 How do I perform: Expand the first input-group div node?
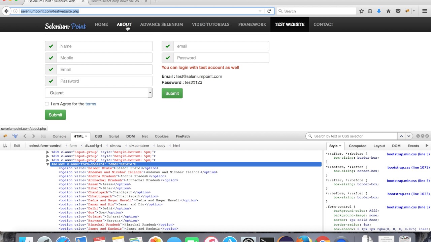coord(47,152)
